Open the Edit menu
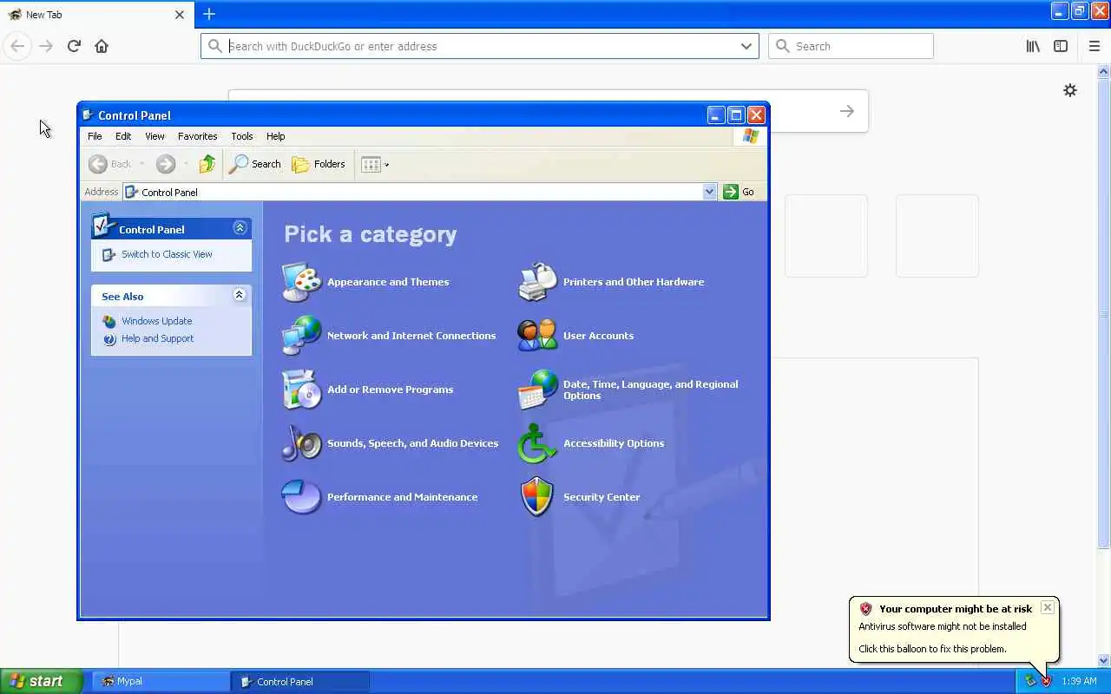Screen dimensions: 1111x694 (x=123, y=136)
